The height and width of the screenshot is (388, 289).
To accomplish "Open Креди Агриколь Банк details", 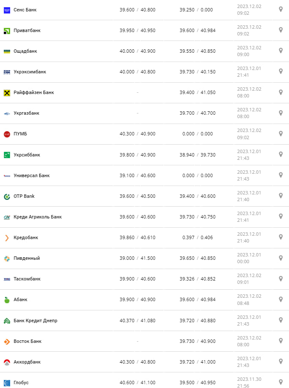I will tap(38, 217).
